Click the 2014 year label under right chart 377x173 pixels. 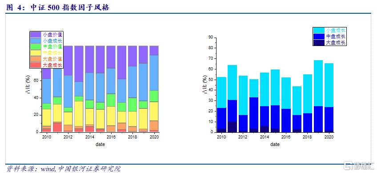click(x=264, y=137)
